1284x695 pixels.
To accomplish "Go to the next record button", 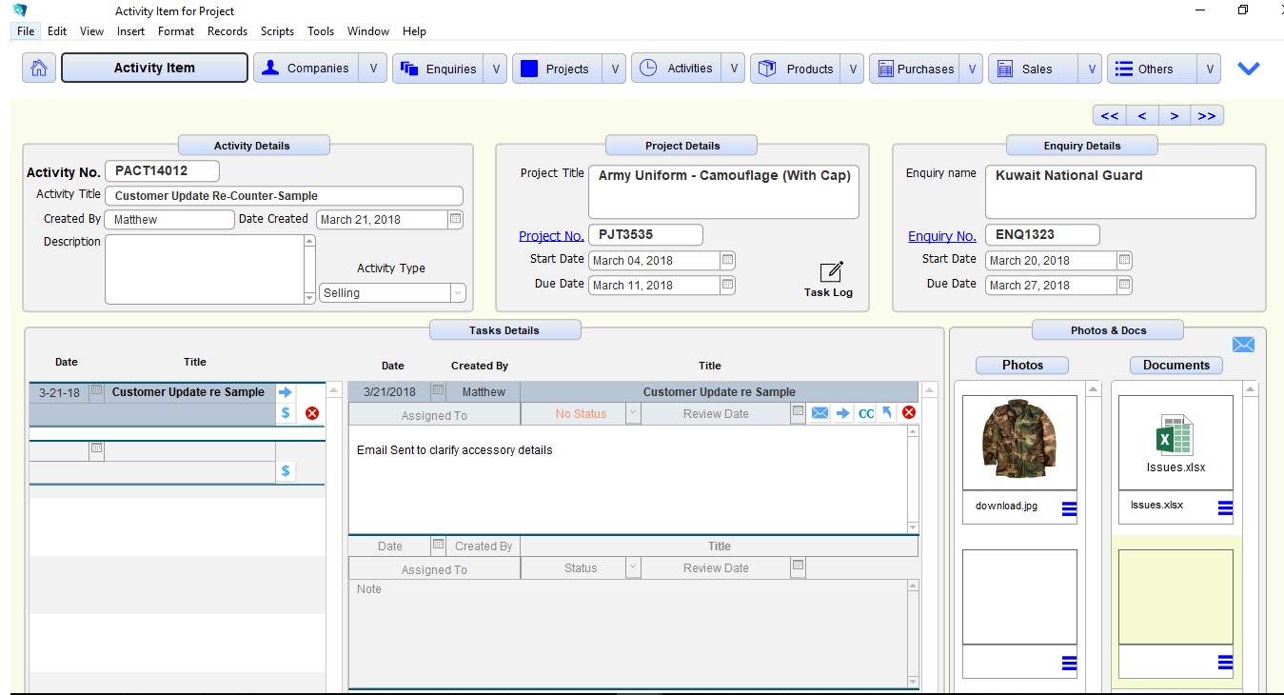I will 1175,116.
